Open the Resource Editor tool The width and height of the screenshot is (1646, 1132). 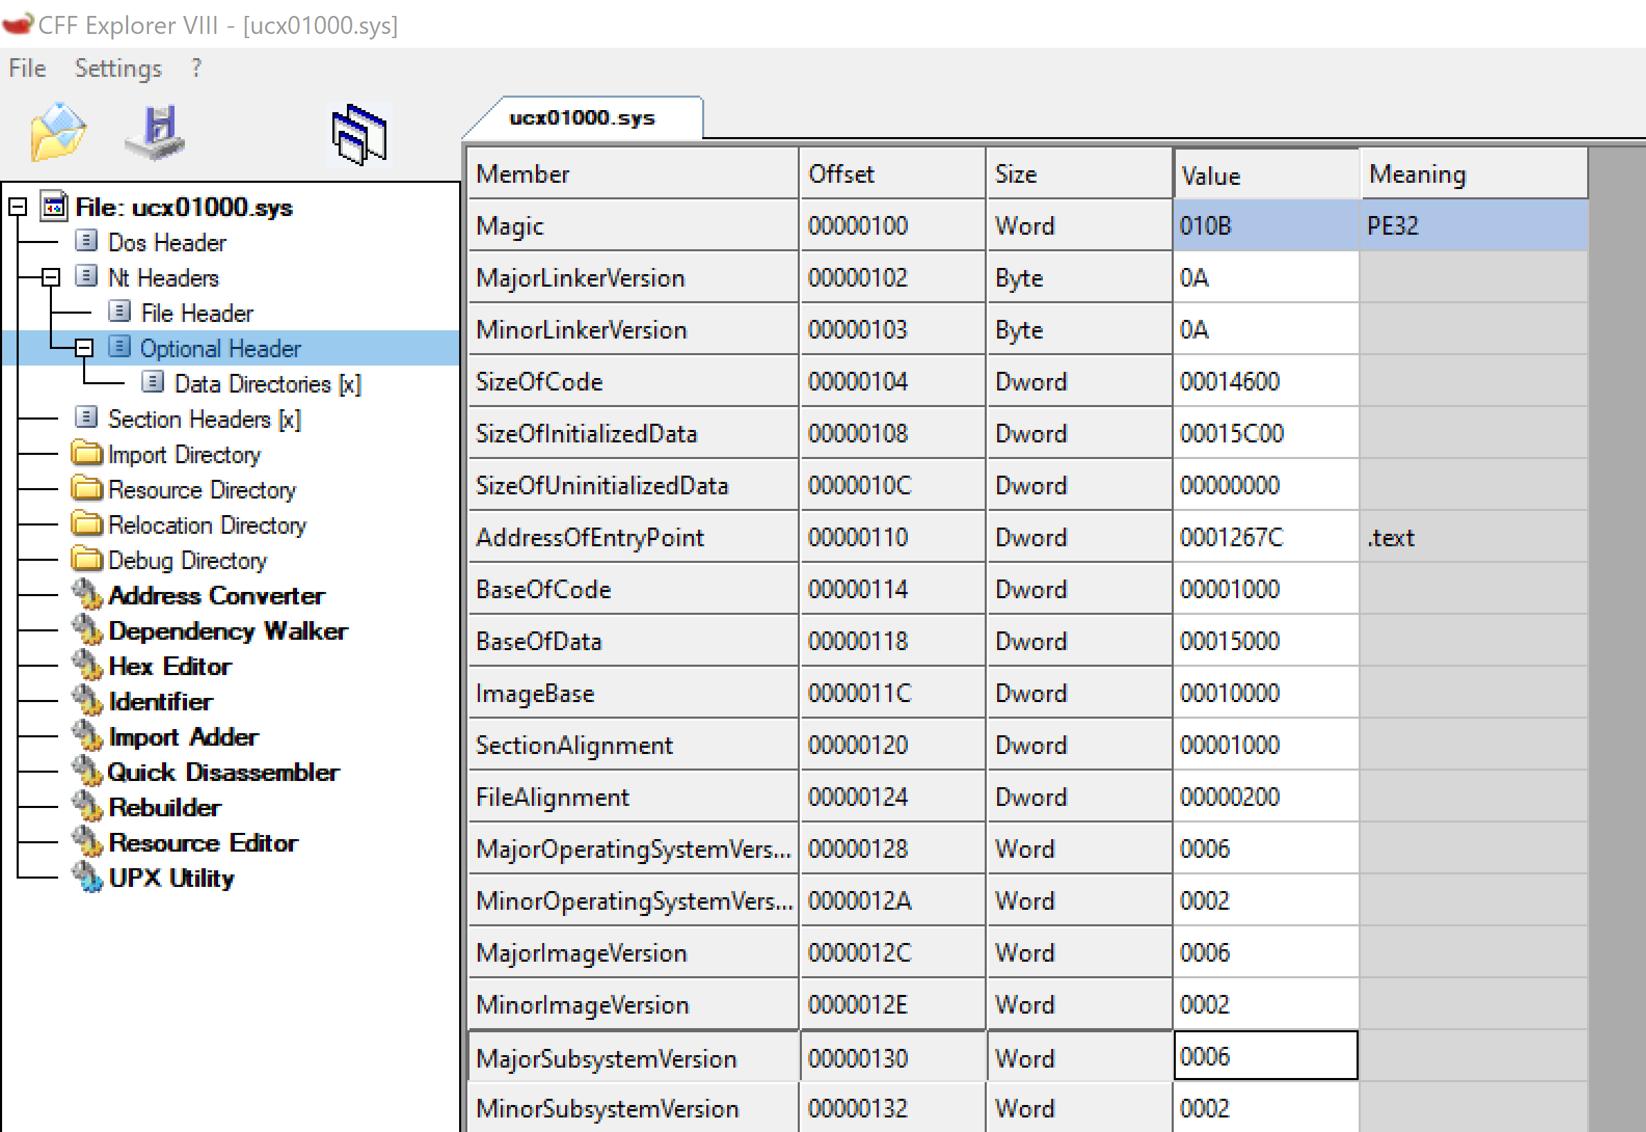[x=203, y=843]
